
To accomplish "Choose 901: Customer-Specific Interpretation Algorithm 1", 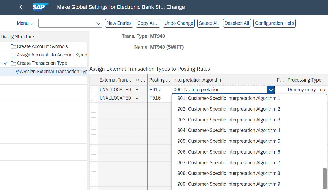I will (x=229, y=98).
